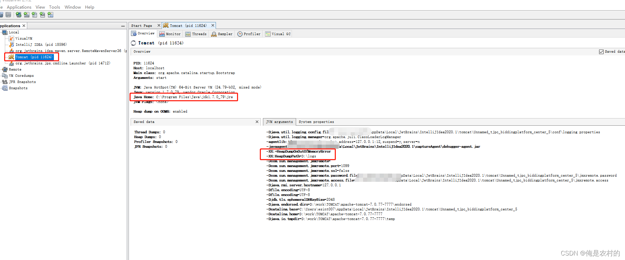Select the System properties tab
This screenshot has height=260, width=625.
pos(316,122)
